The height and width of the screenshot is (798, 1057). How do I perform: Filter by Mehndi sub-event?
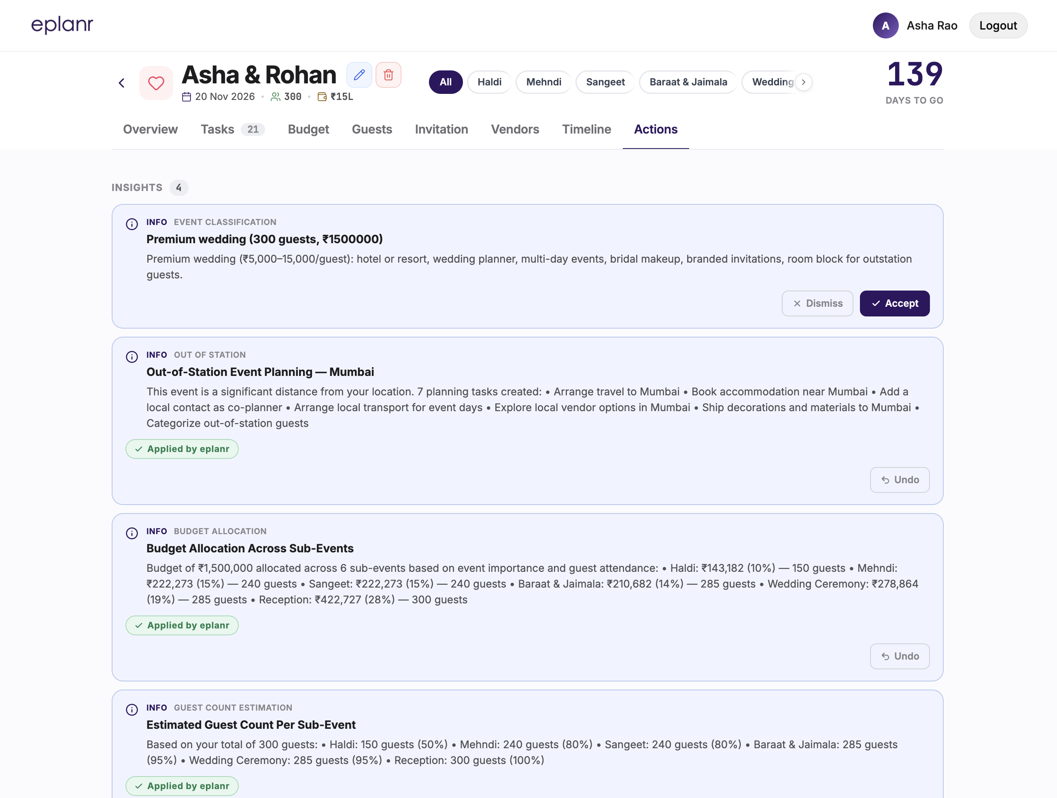[544, 82]
